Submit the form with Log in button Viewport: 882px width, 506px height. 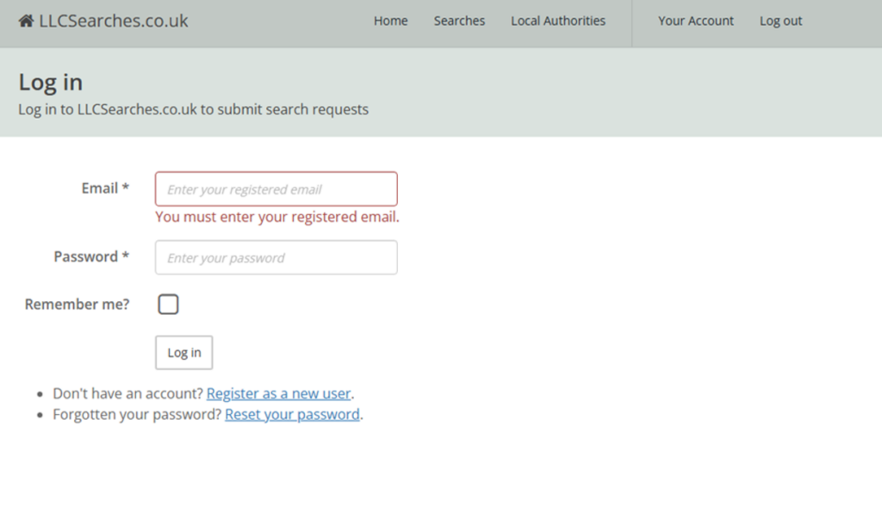(x=184, y=353)
